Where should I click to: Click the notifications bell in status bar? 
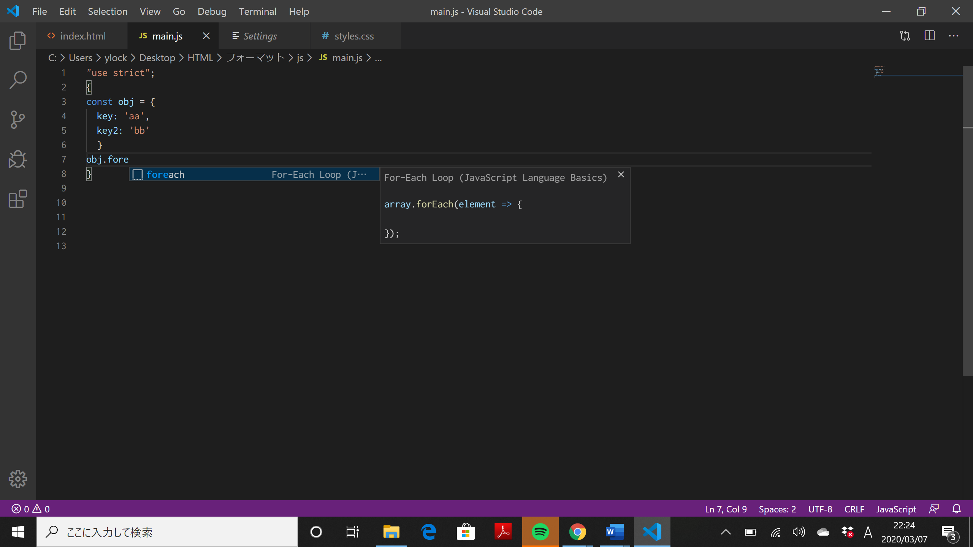pos(957,509)
